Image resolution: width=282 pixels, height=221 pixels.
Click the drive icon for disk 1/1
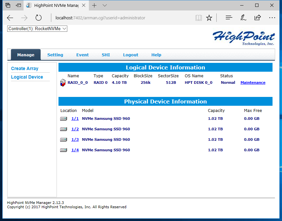[63, 119]
